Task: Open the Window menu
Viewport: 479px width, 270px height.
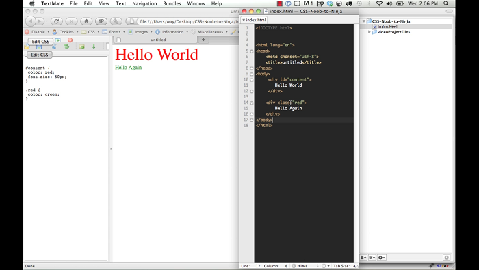Action: click(x=196, y=3)
